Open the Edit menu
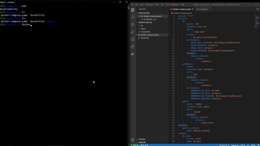260x146 pixels. (x=142, y=4)
